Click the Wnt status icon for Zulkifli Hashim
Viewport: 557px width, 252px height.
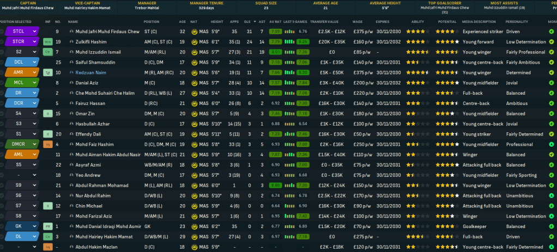pyautogui.click(x=47, y=41)
